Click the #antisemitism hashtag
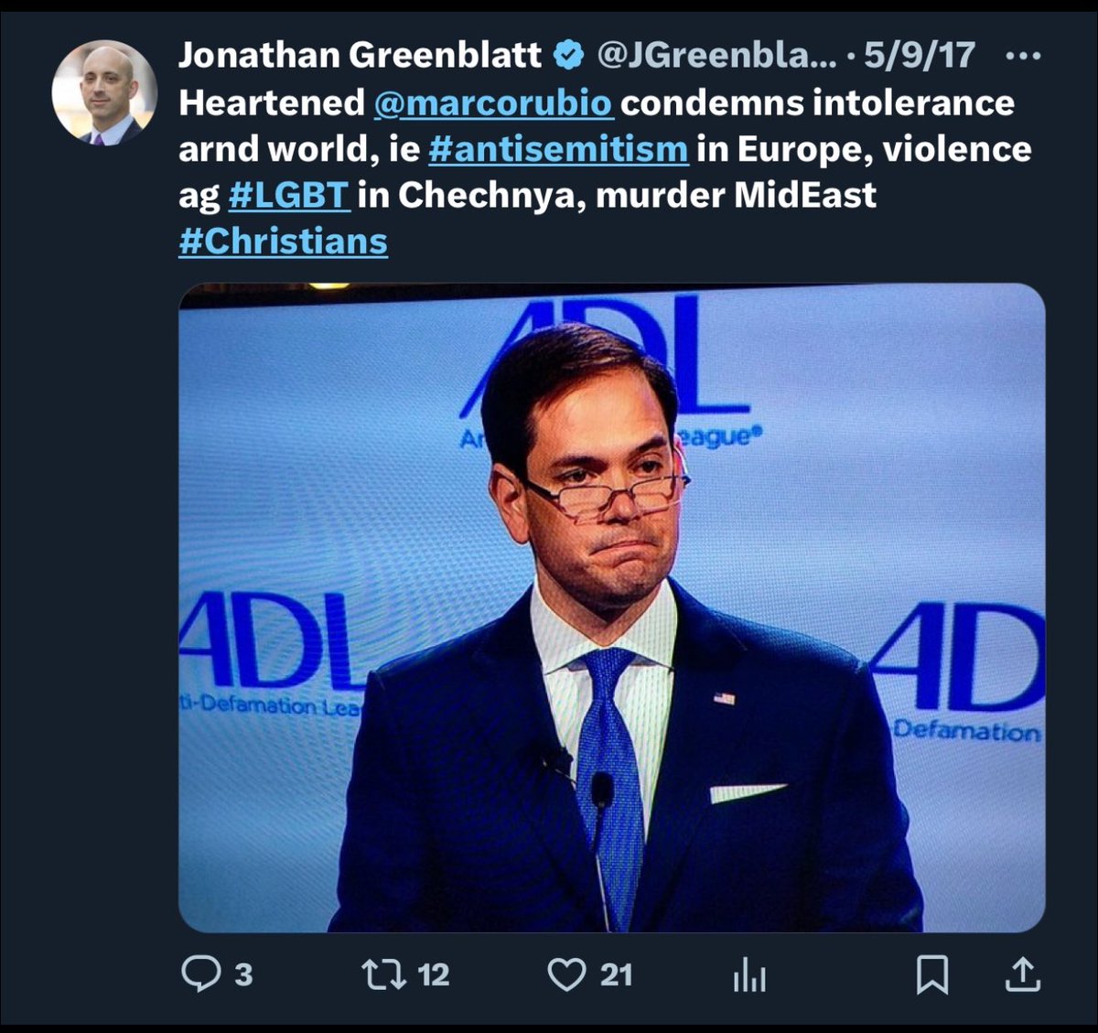The height and width of the screenshot is (1033, 1098). 558,148
